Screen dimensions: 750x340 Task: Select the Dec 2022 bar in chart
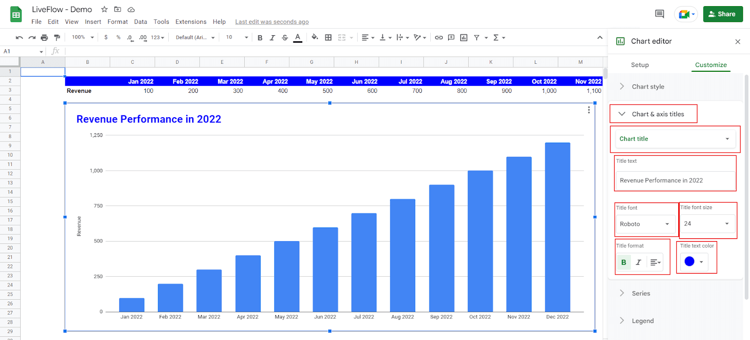pos(557,227)
